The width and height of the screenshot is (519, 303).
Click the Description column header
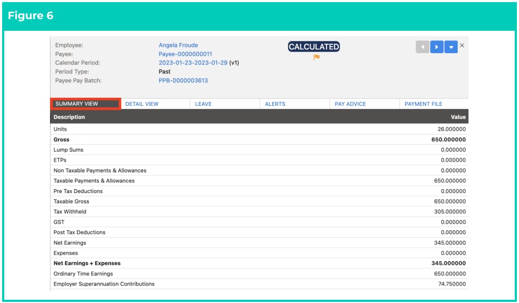pos(69,117)
